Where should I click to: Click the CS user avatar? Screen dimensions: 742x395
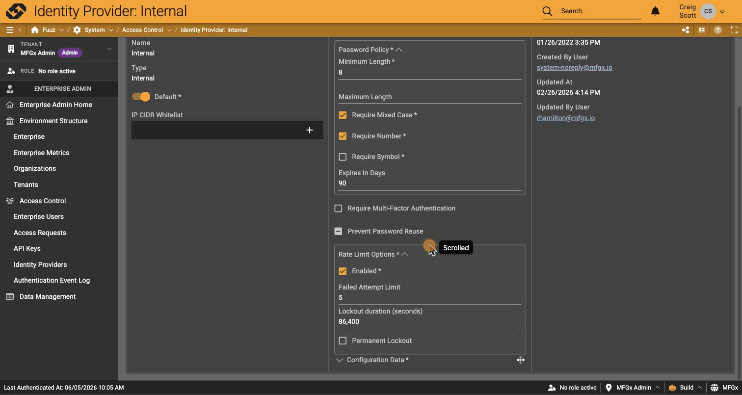pos(708,11)
